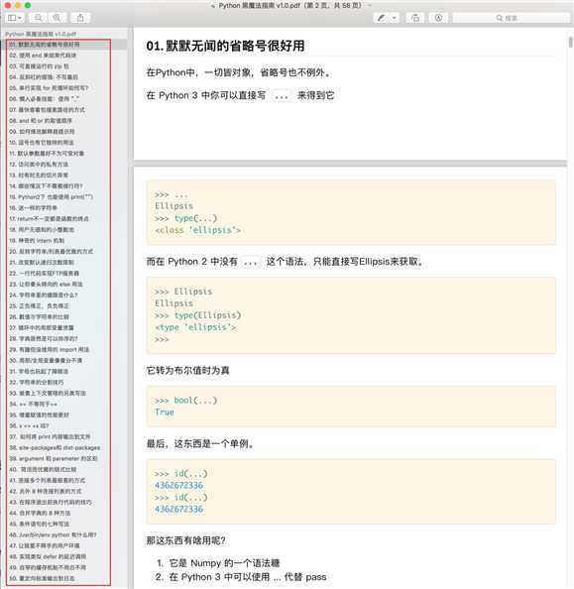This screenshot has height=589, width=574.
Task: Click the sentence '它转为布尔值时为真'
Action: click(187, 371)
